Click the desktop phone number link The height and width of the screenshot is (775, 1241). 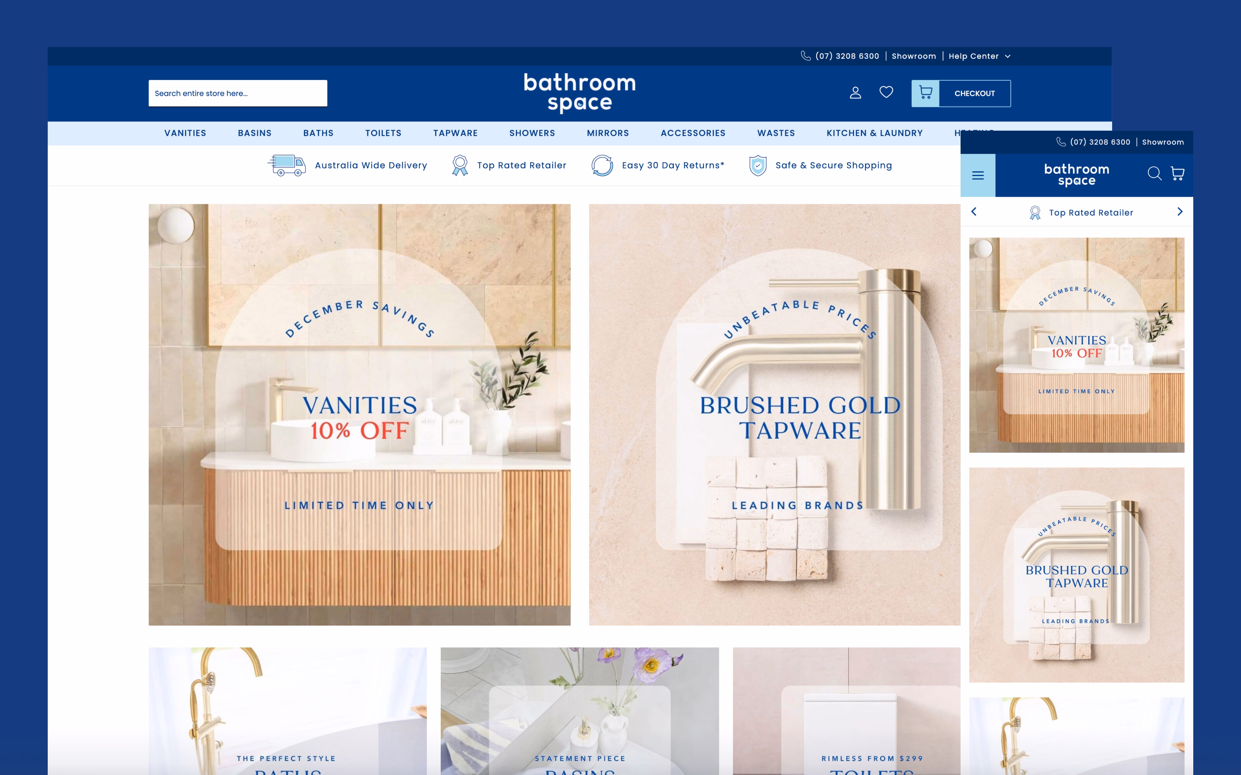coord(847,56)
